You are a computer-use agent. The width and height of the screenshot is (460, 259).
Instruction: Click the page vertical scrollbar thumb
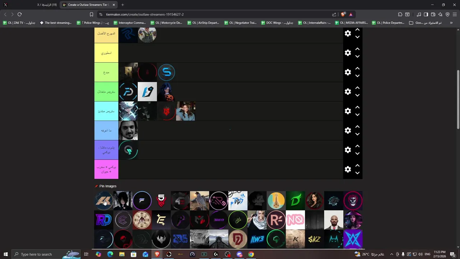click(458, 99)
